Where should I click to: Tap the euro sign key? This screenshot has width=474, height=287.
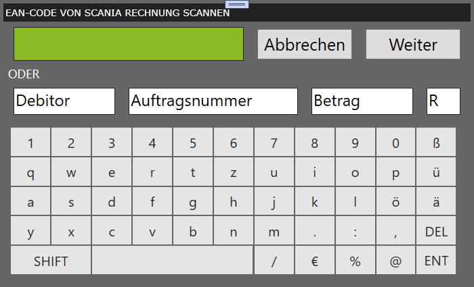[314, 260]
